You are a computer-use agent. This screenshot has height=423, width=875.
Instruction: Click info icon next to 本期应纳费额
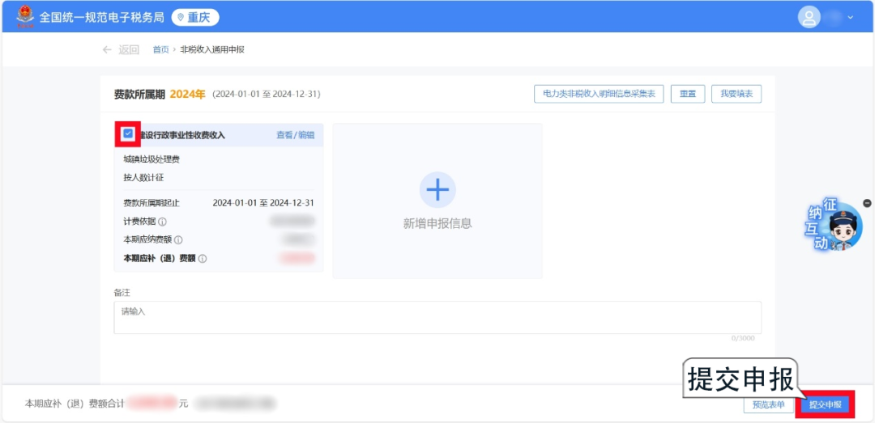[178, 240]
